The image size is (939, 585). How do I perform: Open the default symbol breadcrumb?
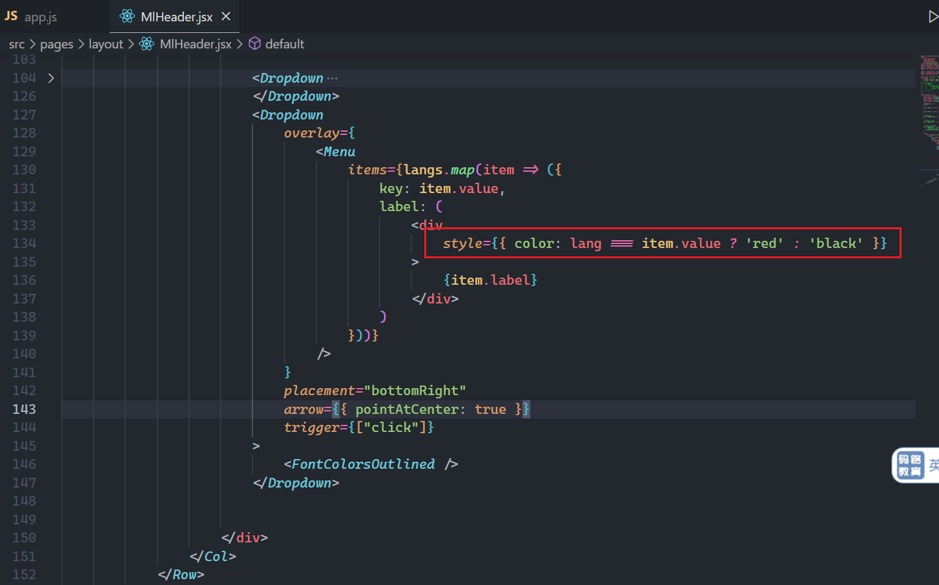tap(284, 44)
